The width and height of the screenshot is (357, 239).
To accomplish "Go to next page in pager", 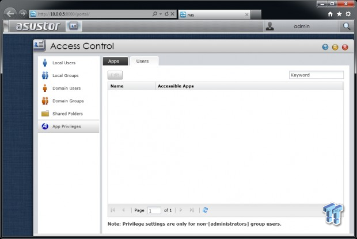I will pos(181,210).
